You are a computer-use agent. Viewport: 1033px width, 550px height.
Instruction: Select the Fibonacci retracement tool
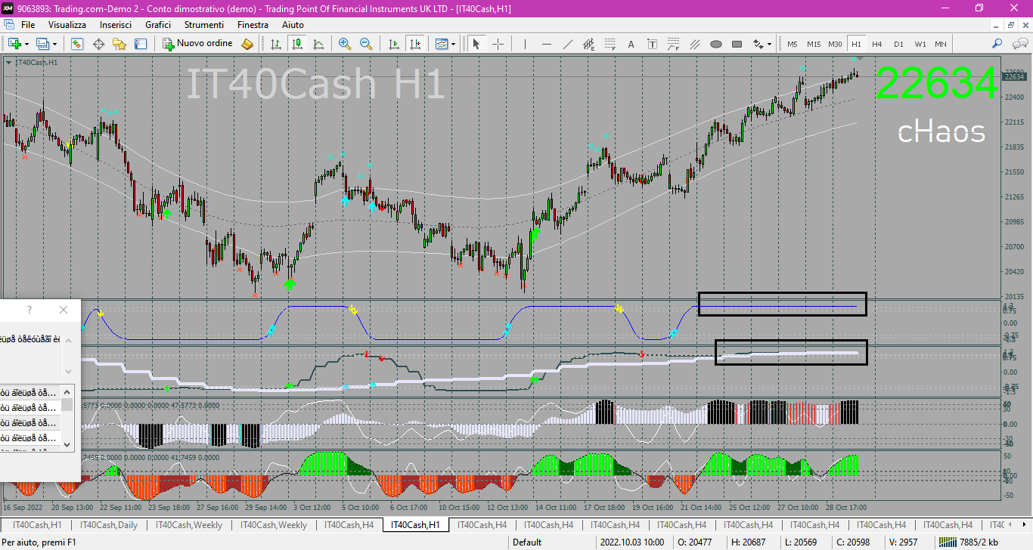click(610, 44)
